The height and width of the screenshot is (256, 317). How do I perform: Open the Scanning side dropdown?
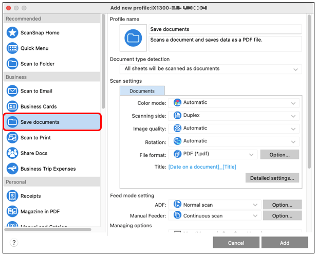(x=234, y=116)
